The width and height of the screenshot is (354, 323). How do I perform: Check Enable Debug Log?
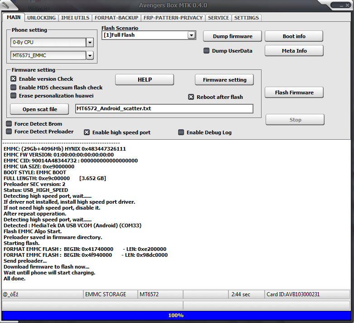tap(181, 132)
